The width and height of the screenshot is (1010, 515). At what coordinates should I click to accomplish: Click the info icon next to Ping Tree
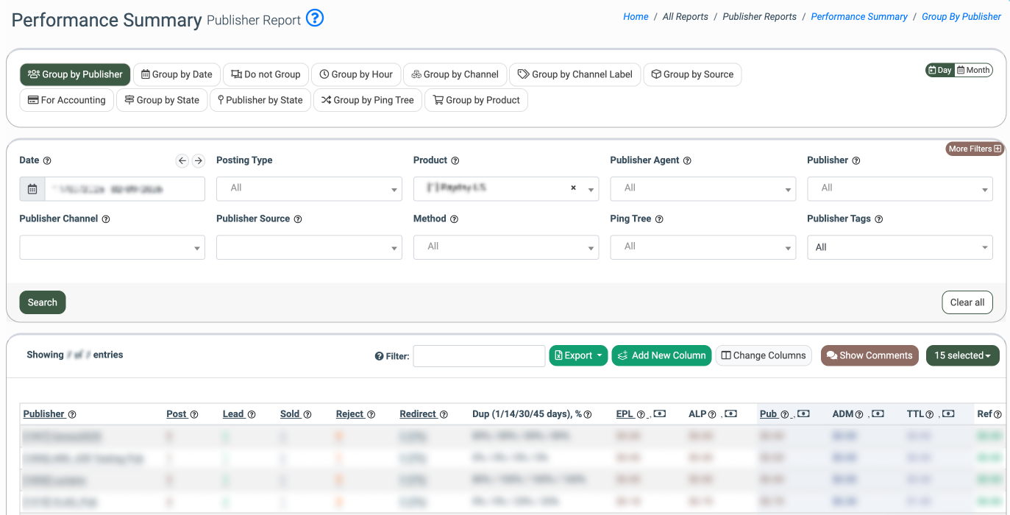tap(659, 219)
